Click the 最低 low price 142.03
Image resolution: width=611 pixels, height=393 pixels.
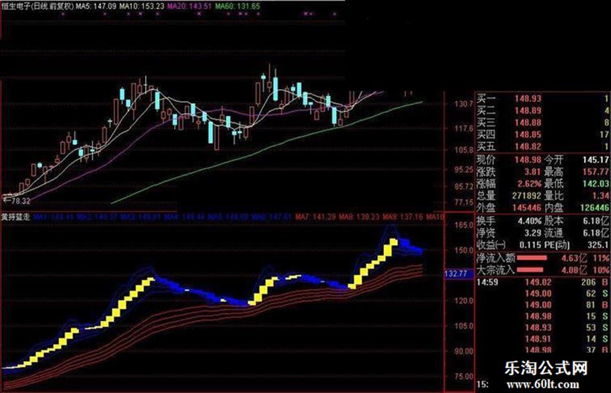pyautogui.click(x=595, y=184)
